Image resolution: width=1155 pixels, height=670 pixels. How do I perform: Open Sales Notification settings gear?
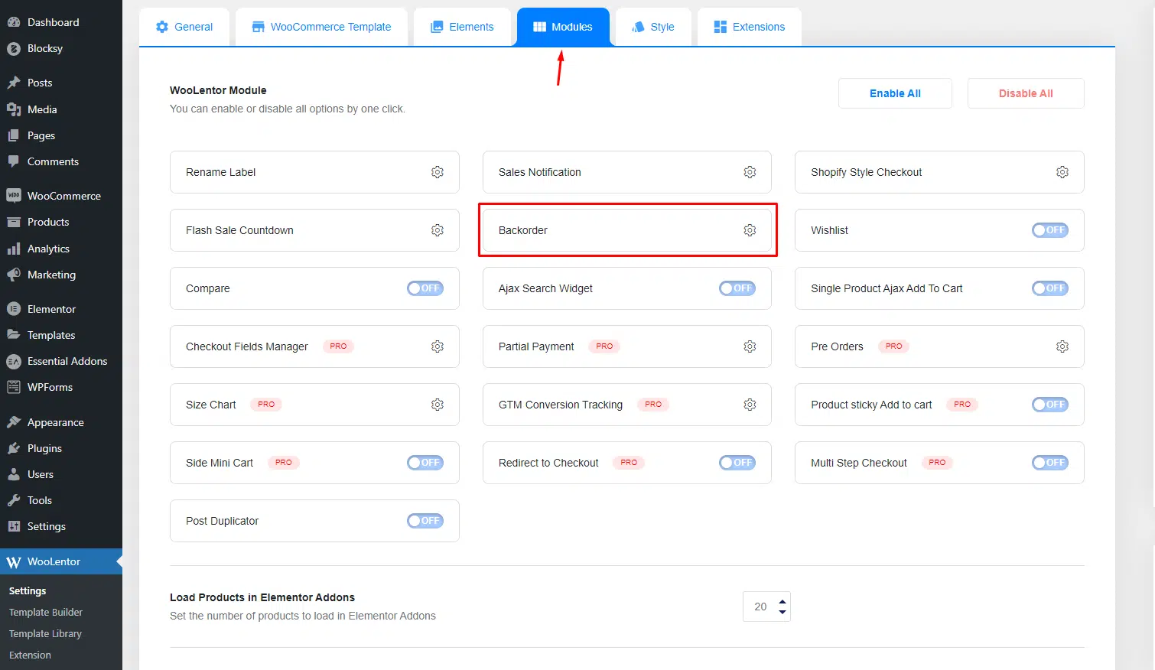[x=750, y=172]
